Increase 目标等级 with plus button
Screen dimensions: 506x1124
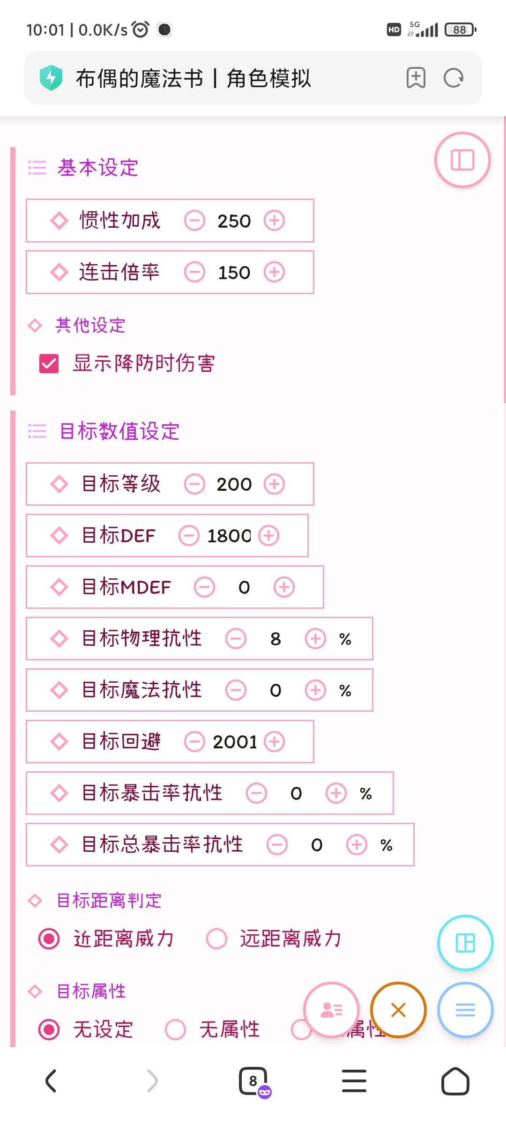tap(274, 484)
